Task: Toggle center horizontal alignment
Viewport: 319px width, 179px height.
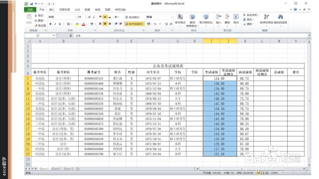Action: tap(105, 24)
